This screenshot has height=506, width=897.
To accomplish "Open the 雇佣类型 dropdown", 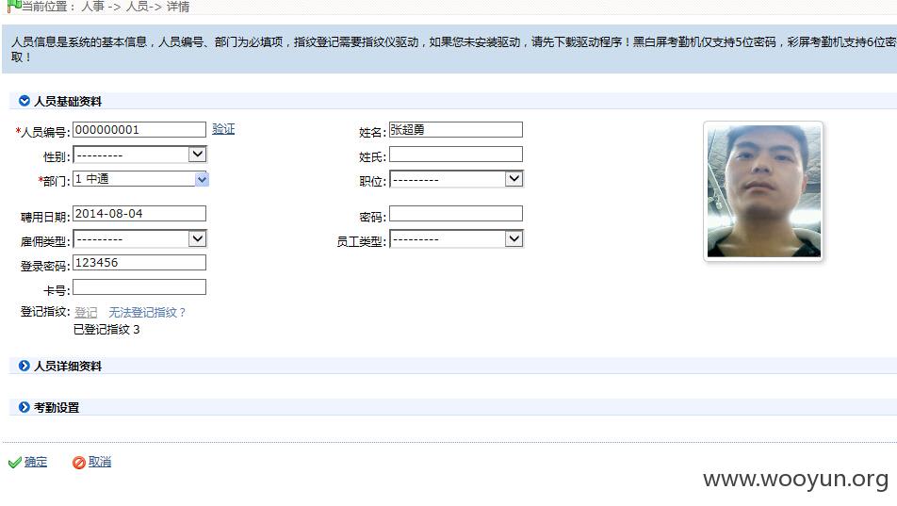I will (x=139, y=238).
